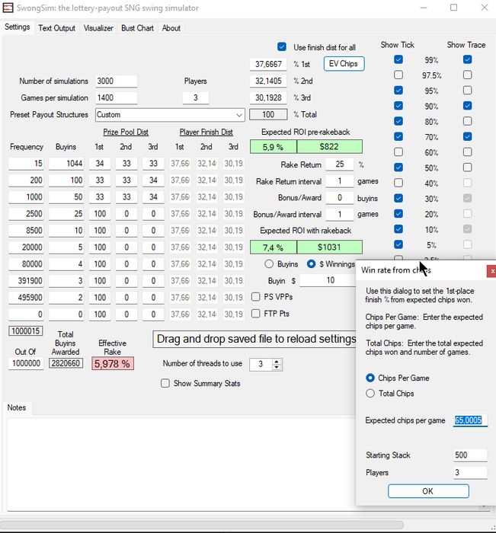Open the Bust Chart tab

pos(137,28)
